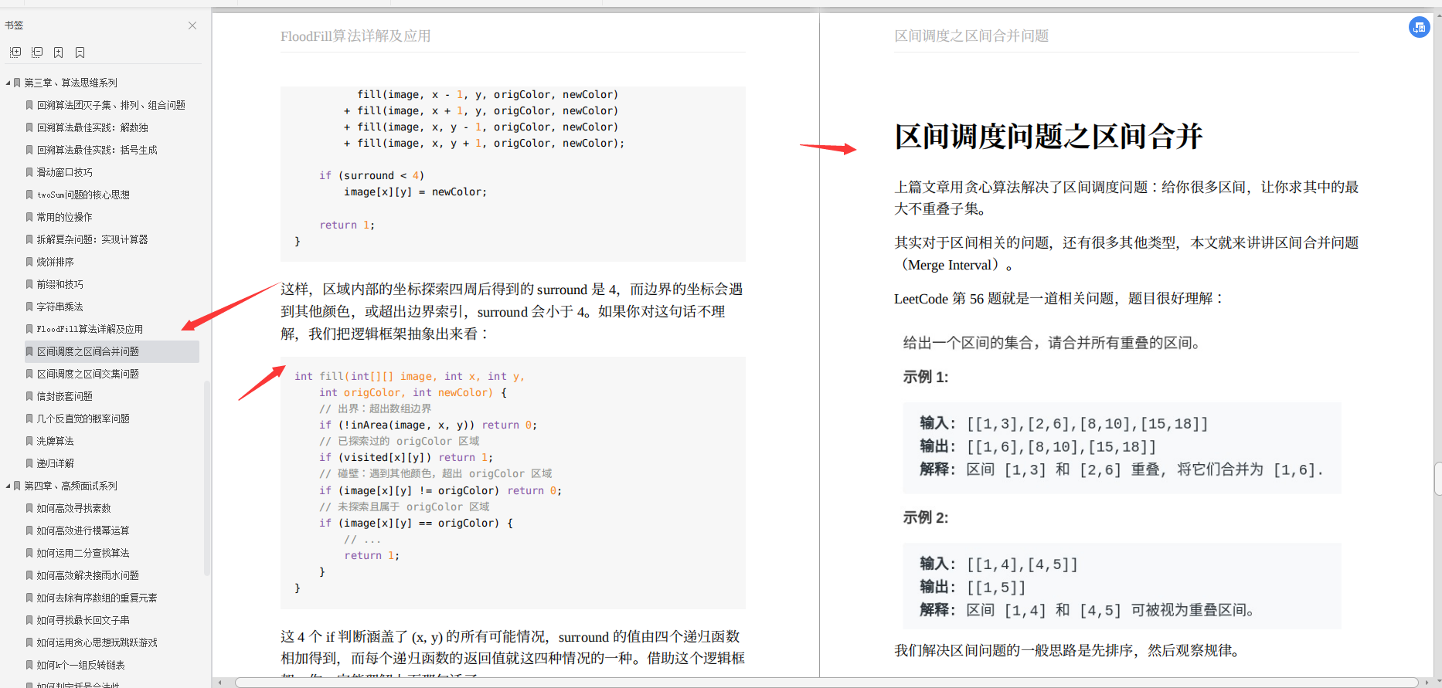The height and width of the screenshot is (688, 1442).
Task: Collapse the 第四章、高频面试系列 chapter
Action: point(8,486)
